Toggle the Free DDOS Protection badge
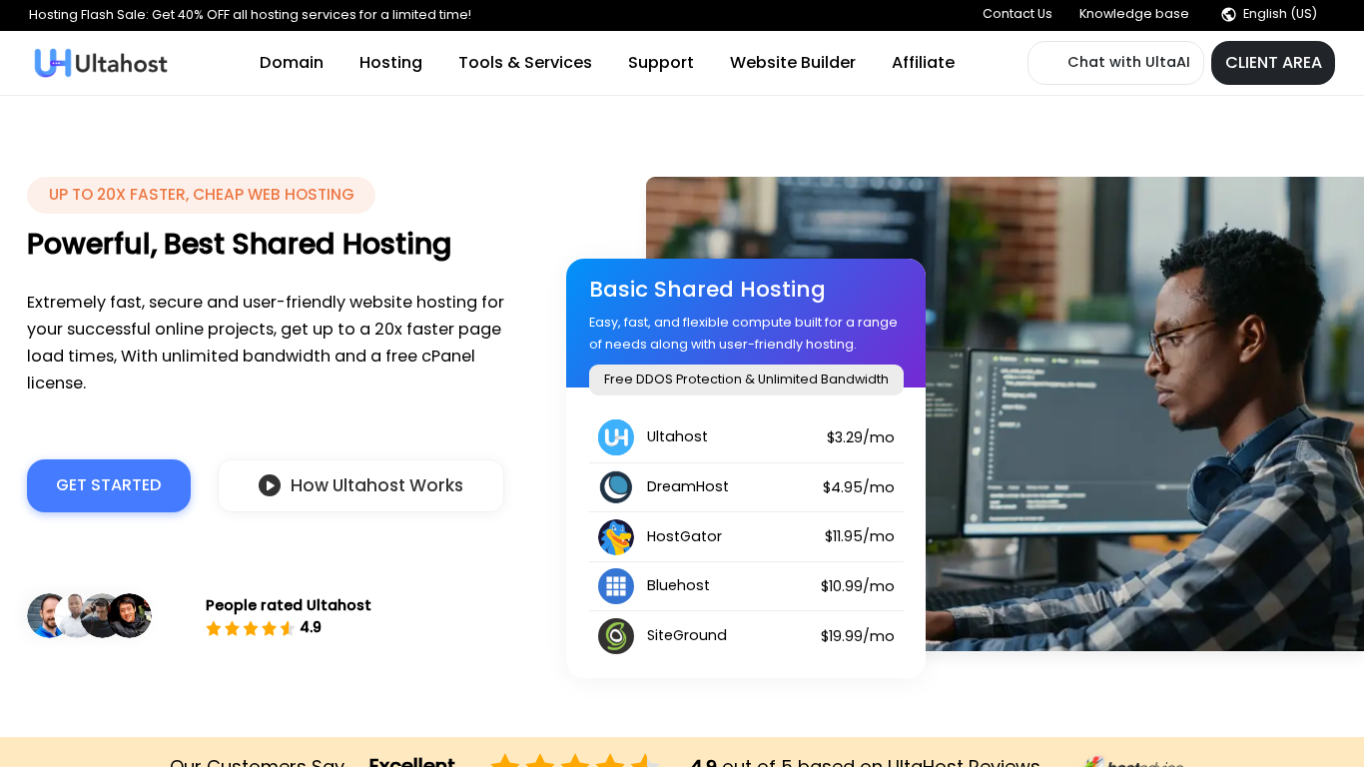The height and width of the screenshot is (767, 1364). 746,380
